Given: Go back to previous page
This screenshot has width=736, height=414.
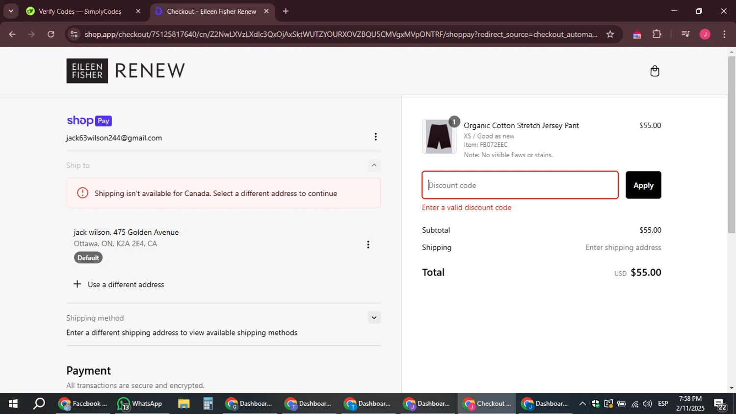Looking at the screenshot, I should click(12, 34).
